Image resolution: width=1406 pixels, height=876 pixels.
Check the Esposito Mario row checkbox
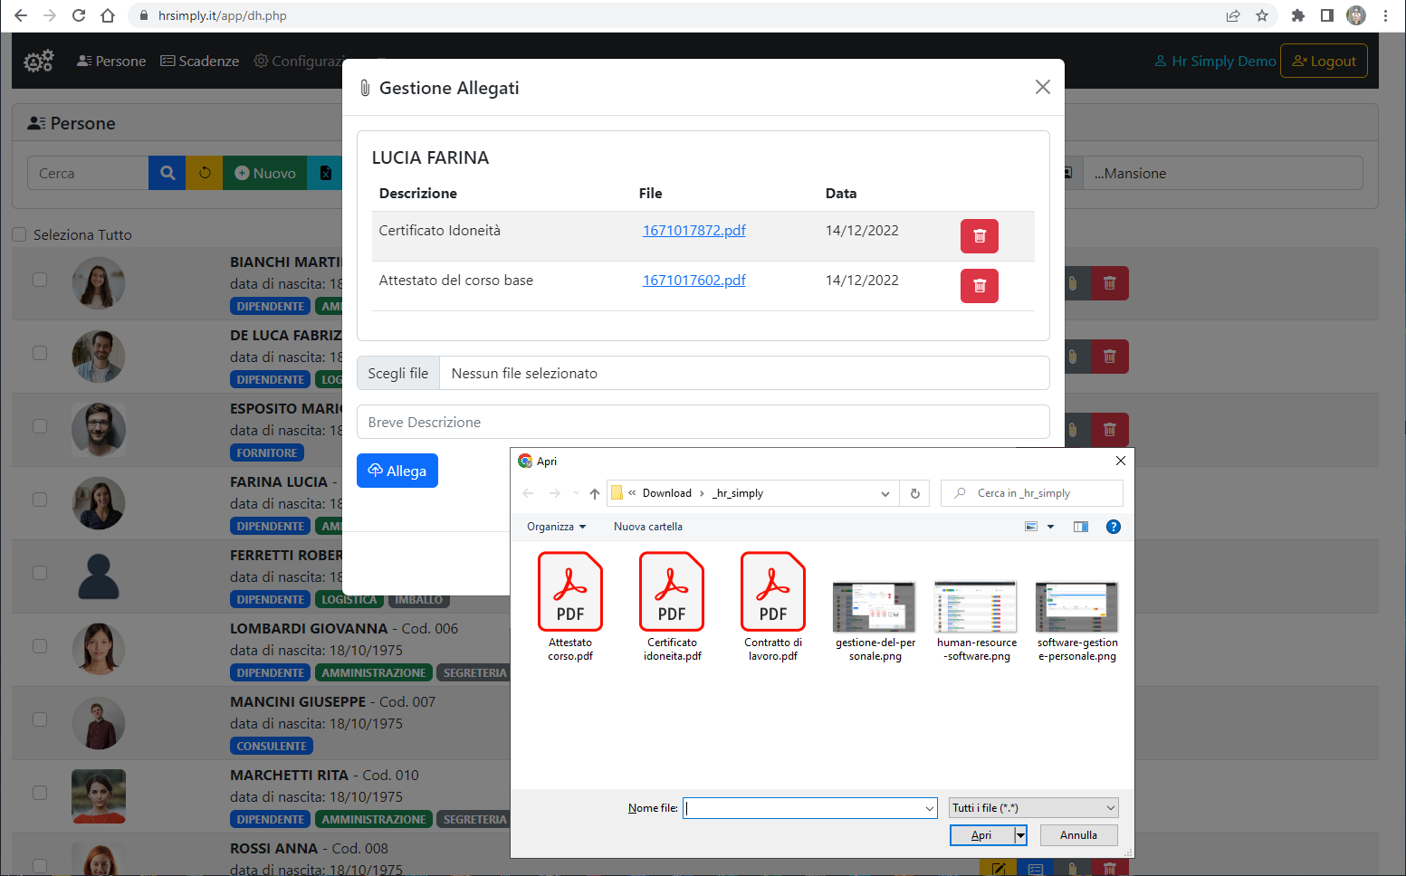(x=40, y=426)
